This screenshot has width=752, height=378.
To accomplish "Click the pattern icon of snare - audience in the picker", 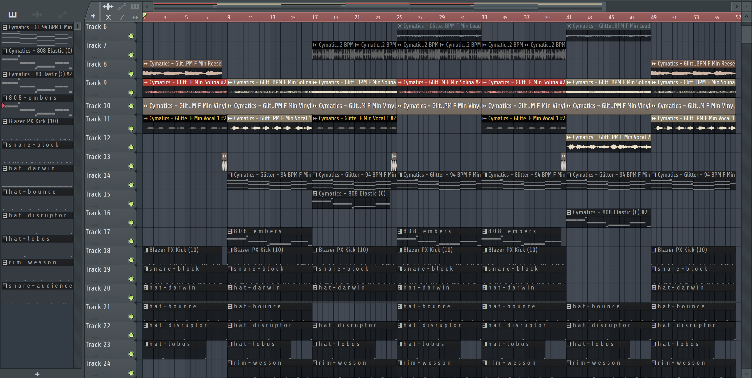I will [5, 286].
